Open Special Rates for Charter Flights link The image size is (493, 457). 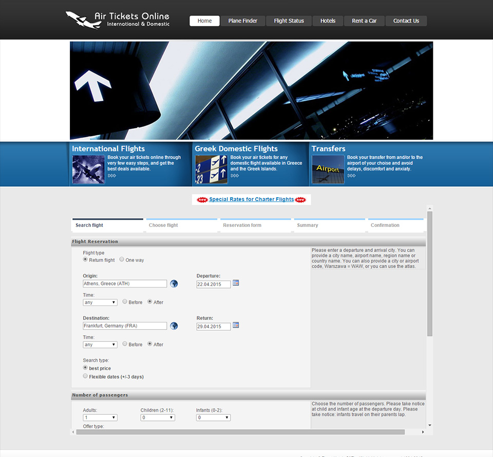[x=251, y=199]
